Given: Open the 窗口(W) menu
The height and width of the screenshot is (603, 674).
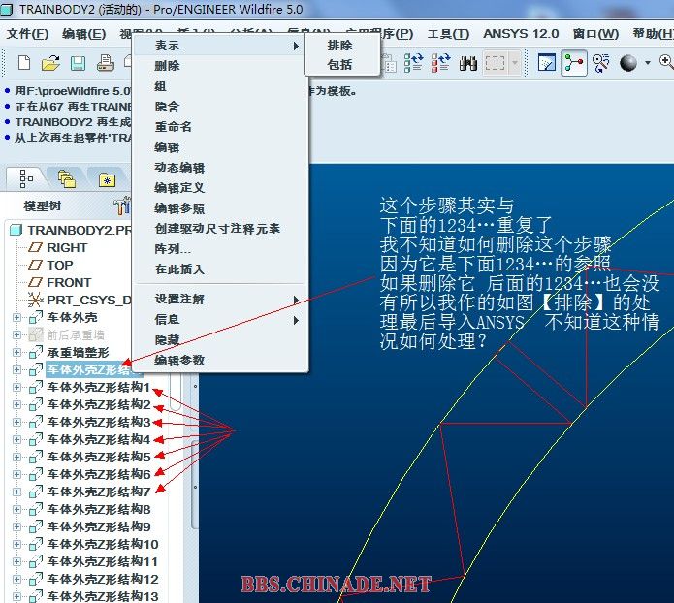Looking at the screenshot, I should (595, 34).
